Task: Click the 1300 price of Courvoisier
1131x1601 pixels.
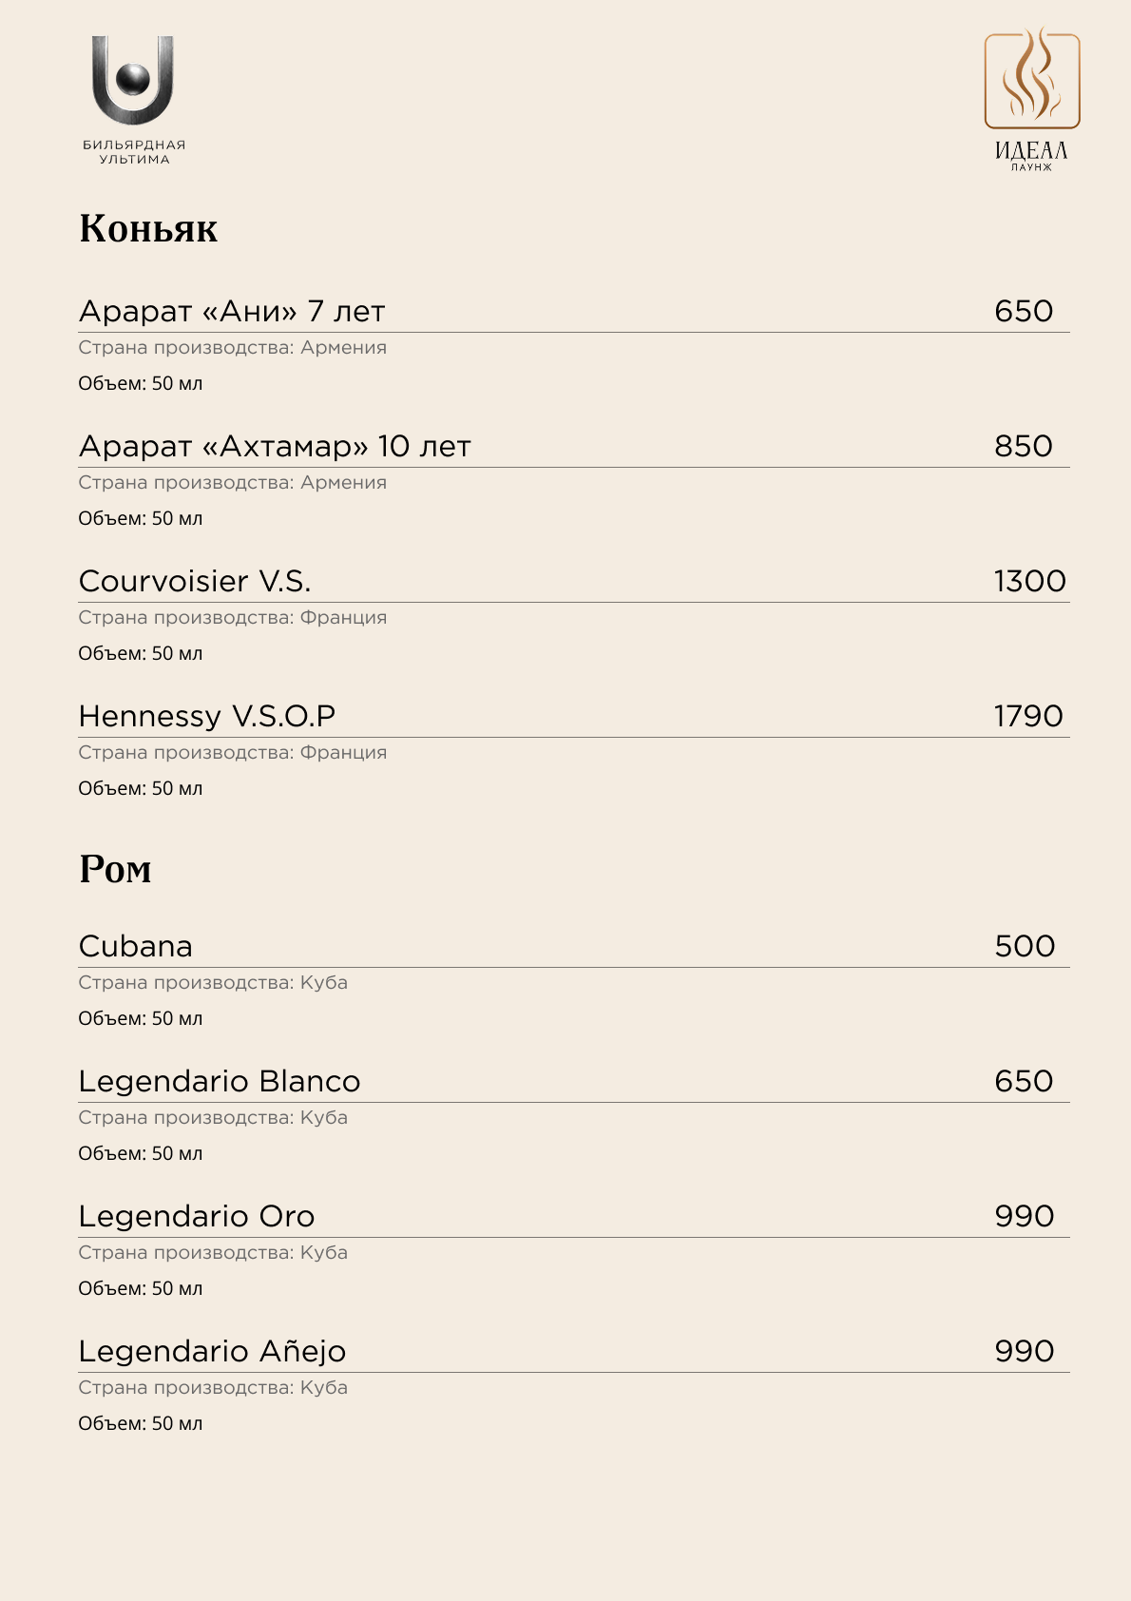Action: tap(1030, 581)
